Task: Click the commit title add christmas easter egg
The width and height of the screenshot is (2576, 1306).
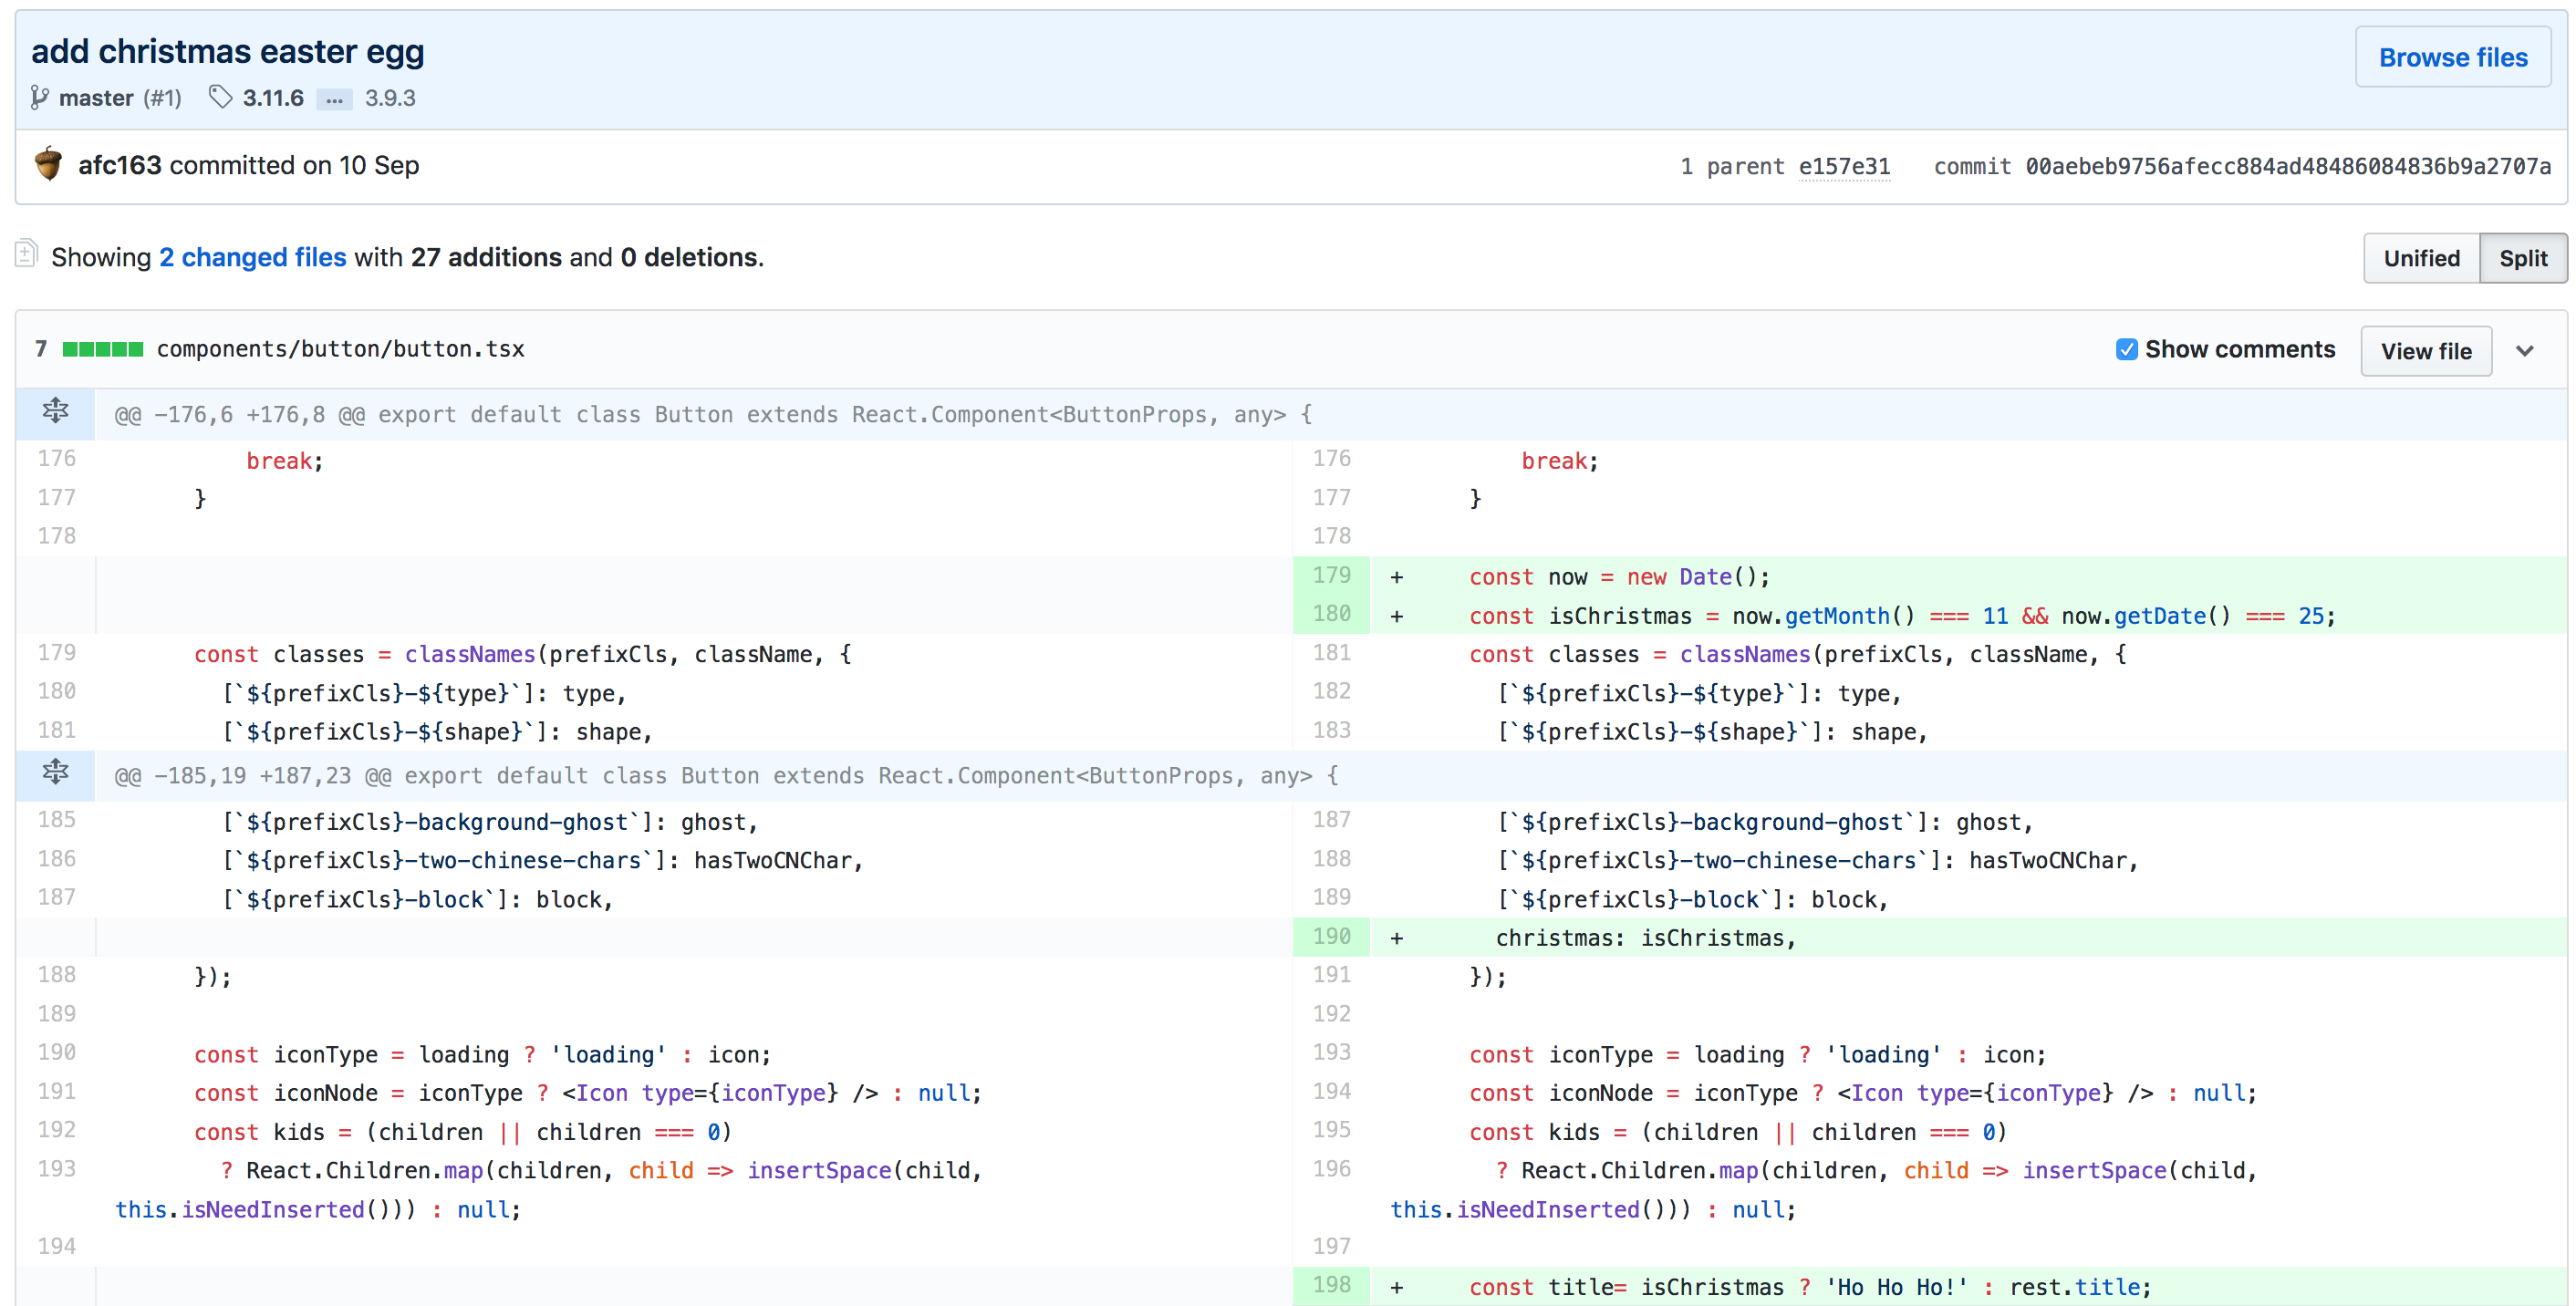Action: pos(227,51)
